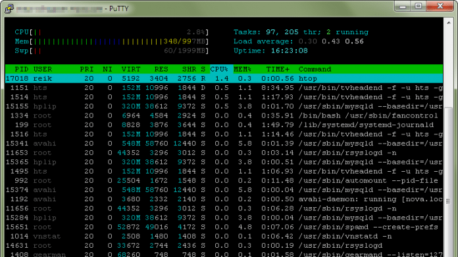
Task: Click the Swp usage meter bar
Action: tap(112, 50)
